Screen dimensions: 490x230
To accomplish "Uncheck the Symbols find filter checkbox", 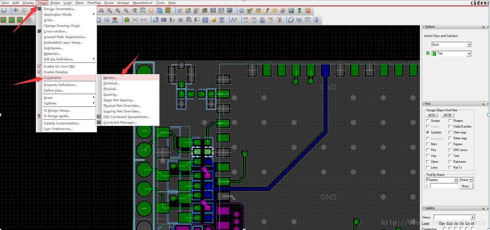I will 428,132.
